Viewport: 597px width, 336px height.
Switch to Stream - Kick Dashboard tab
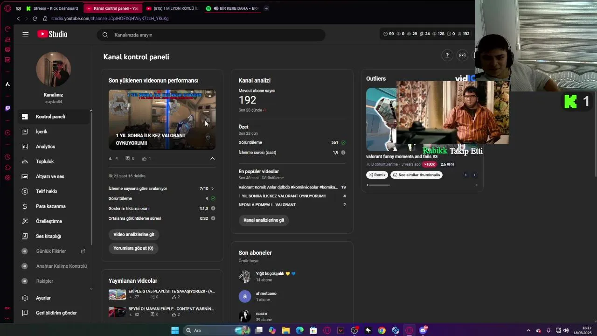click(52, 8)
